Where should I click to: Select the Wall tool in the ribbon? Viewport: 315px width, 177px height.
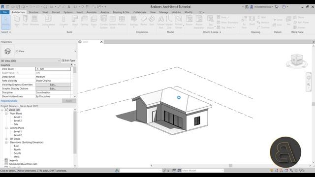pyautogui.click(x=17, y=21)
